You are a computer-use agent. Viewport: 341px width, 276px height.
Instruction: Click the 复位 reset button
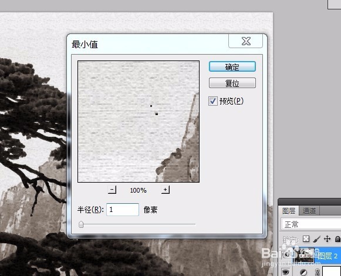tap(232, 83)
